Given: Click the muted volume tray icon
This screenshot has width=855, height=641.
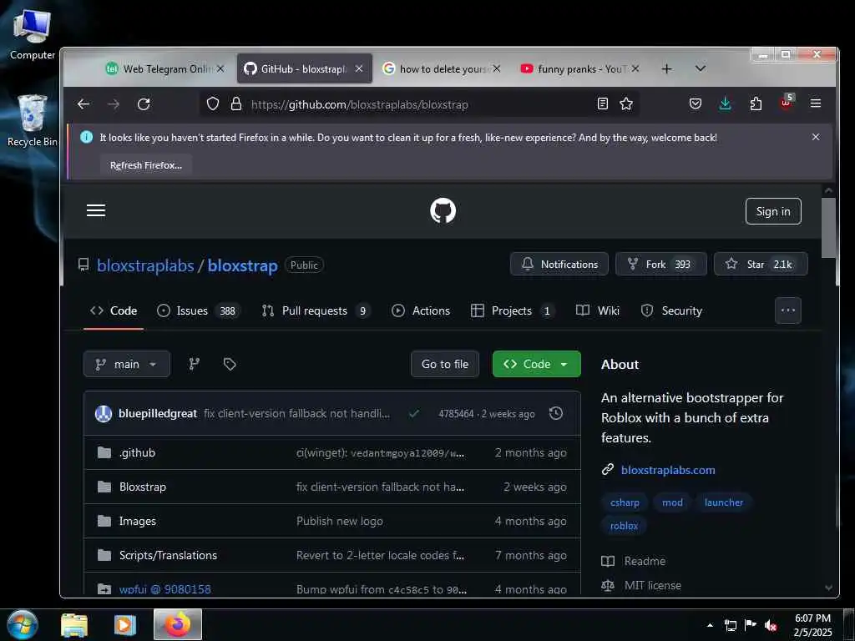Looking at the screenshot, I should (x=771, y=626).
